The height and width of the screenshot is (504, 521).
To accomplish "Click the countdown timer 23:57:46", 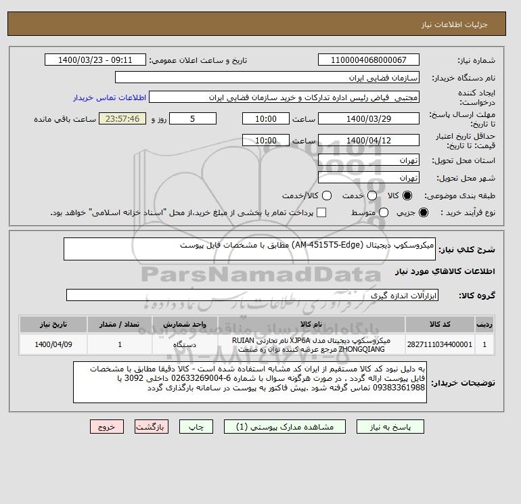I will [x=122, y=118].
